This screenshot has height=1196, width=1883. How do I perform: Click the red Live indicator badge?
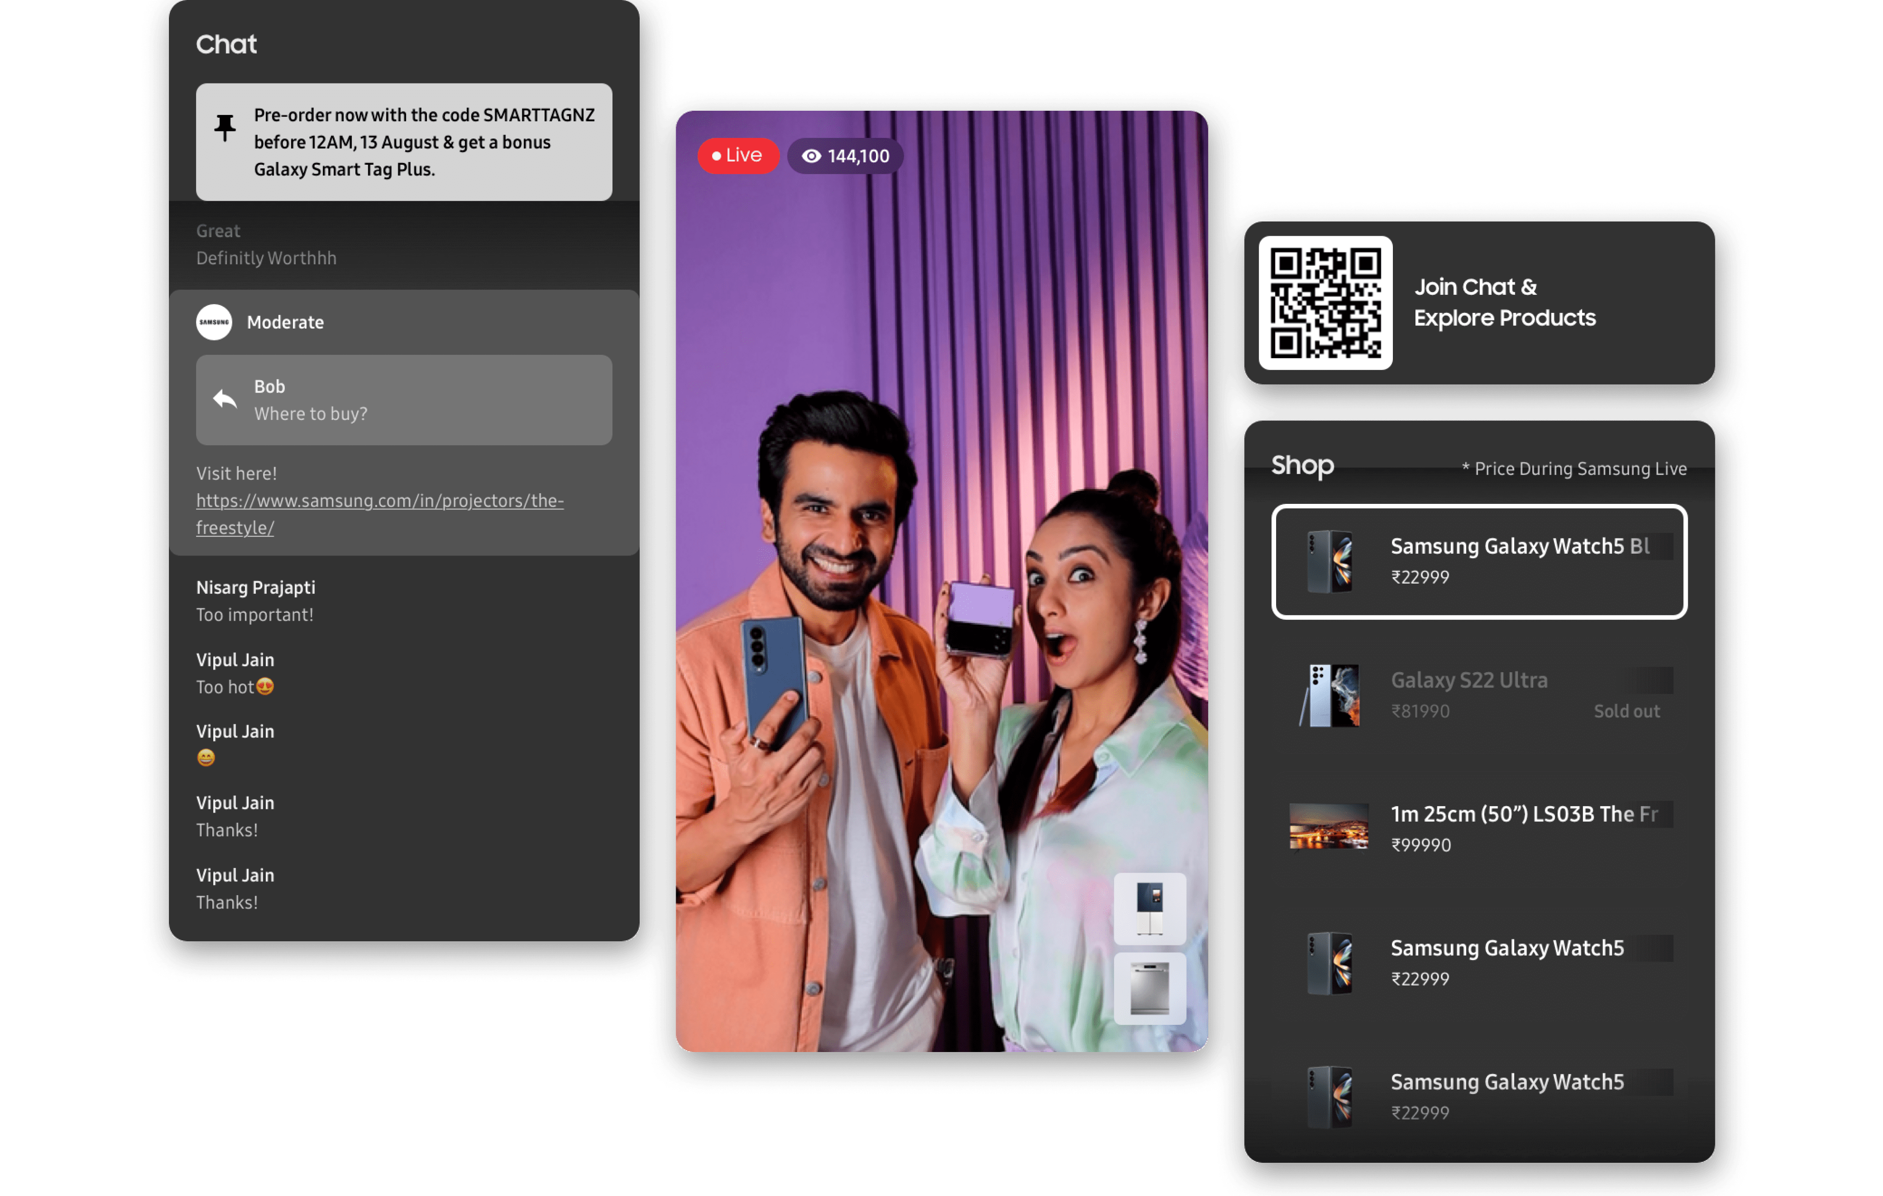[738, 155]
